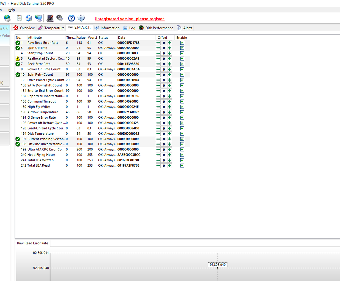Click the Enable column header

click(x=182, y=37)
